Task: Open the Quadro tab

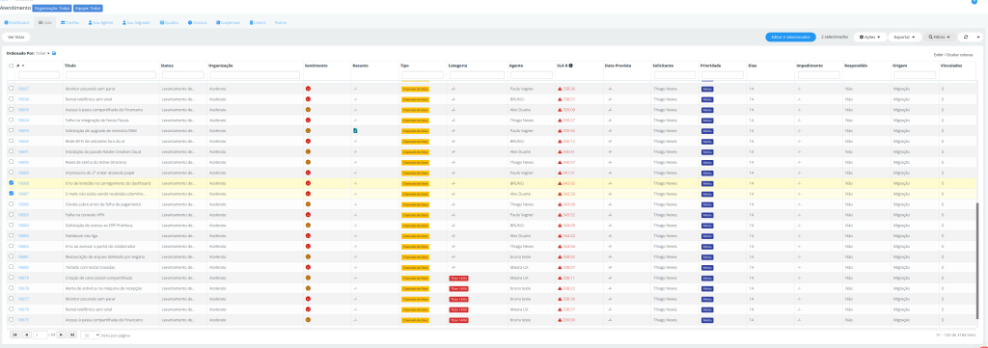Action: point(170,22)
